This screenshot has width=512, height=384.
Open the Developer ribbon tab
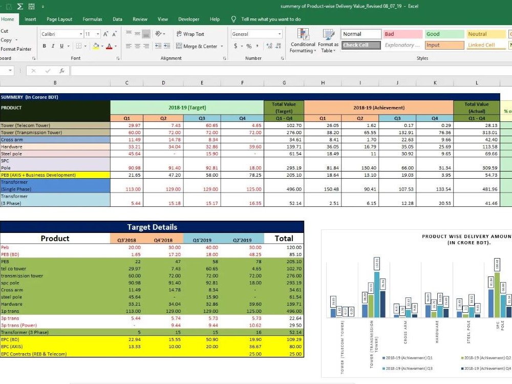(x=189, y=19)
